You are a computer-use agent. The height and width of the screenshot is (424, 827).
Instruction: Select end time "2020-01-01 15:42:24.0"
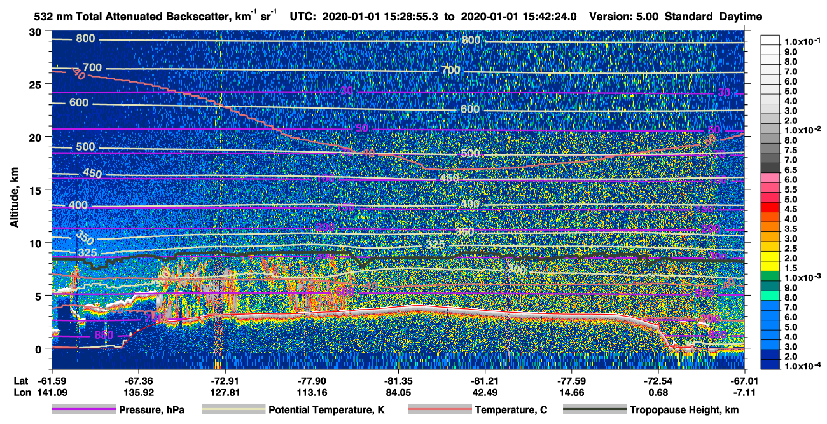tap(518, 17)
